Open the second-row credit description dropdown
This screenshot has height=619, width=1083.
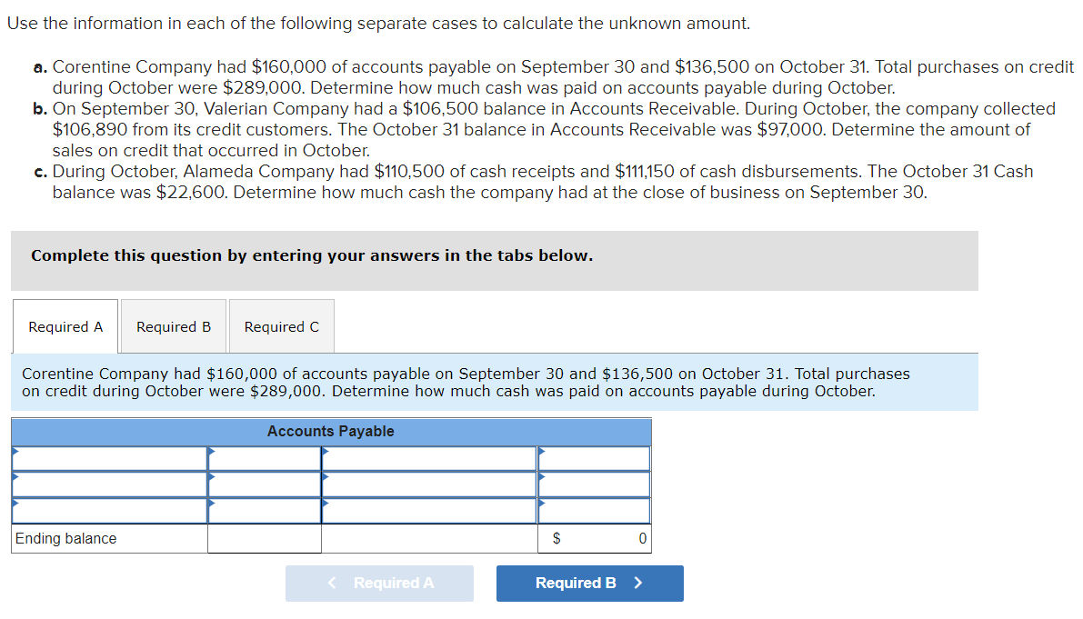427,484
